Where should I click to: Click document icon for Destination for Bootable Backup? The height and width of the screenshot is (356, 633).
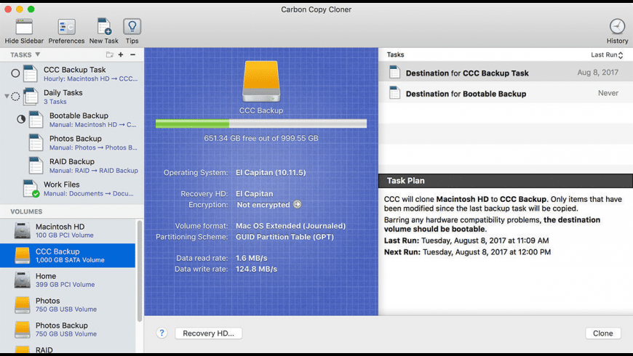(394, 93)
